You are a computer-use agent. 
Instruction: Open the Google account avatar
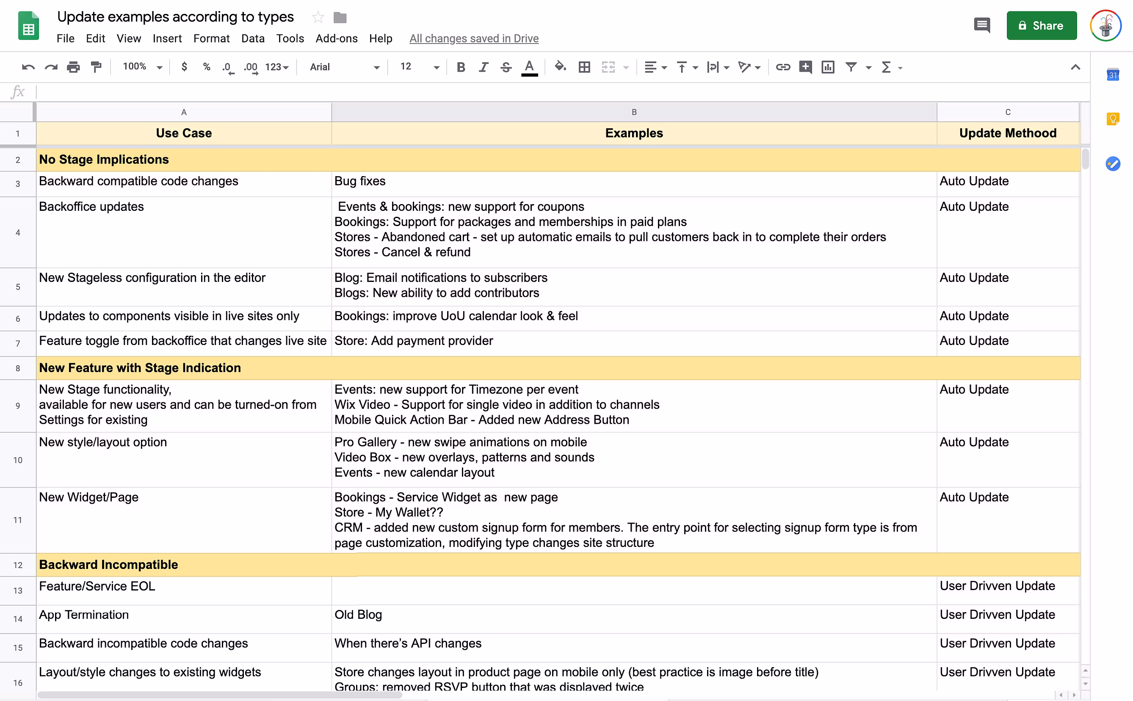click(x=1105, y=25)
